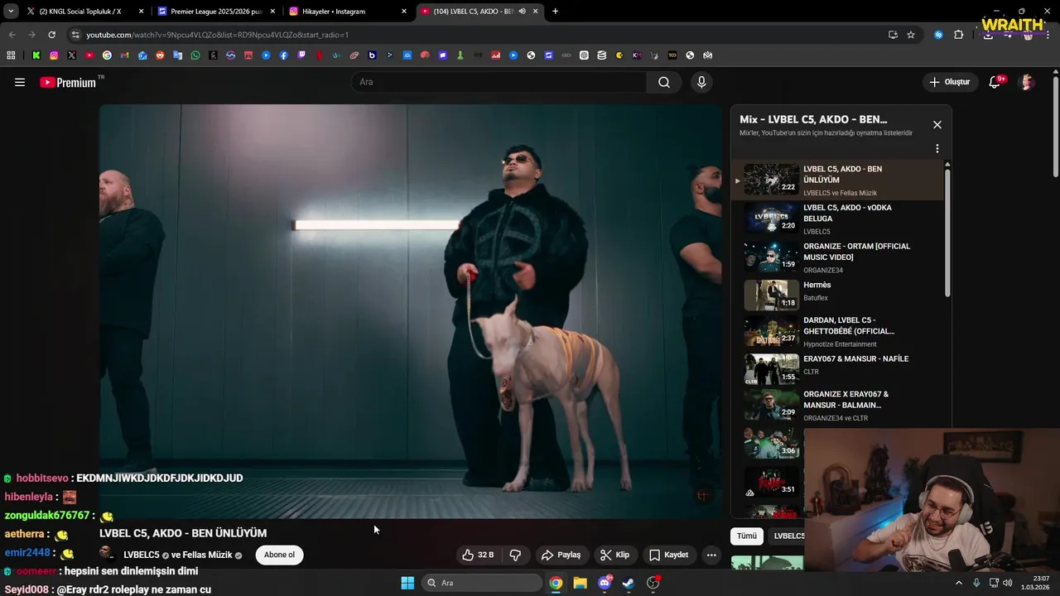This screenshot has height=596, width=1060.
Task: Switch to the Hikayeler Instagram tab
Action: click(346, 12)
